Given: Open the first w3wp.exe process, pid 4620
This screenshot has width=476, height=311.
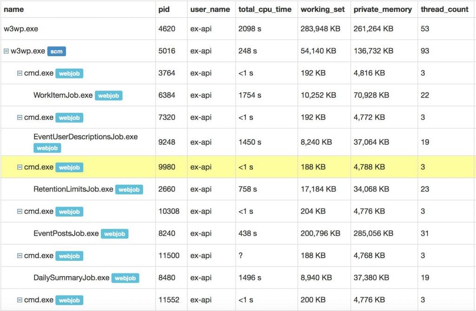Looking at the screenshot, I should pyautogui.click(x=21, y=29).
